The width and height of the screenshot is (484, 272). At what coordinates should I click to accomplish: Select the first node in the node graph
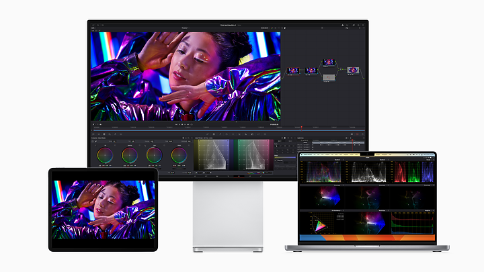point(293,71)
